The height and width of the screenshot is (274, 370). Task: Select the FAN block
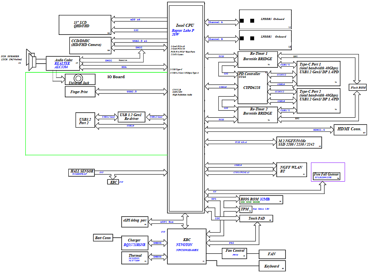[272, 254]
